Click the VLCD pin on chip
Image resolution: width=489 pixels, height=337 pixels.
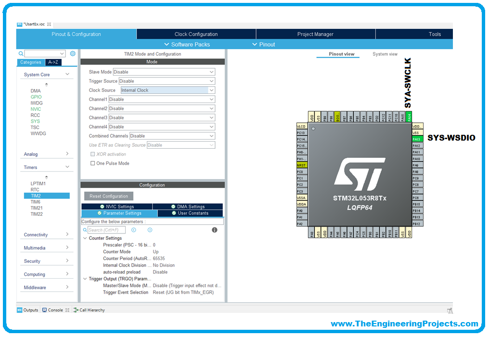[302, 126]
